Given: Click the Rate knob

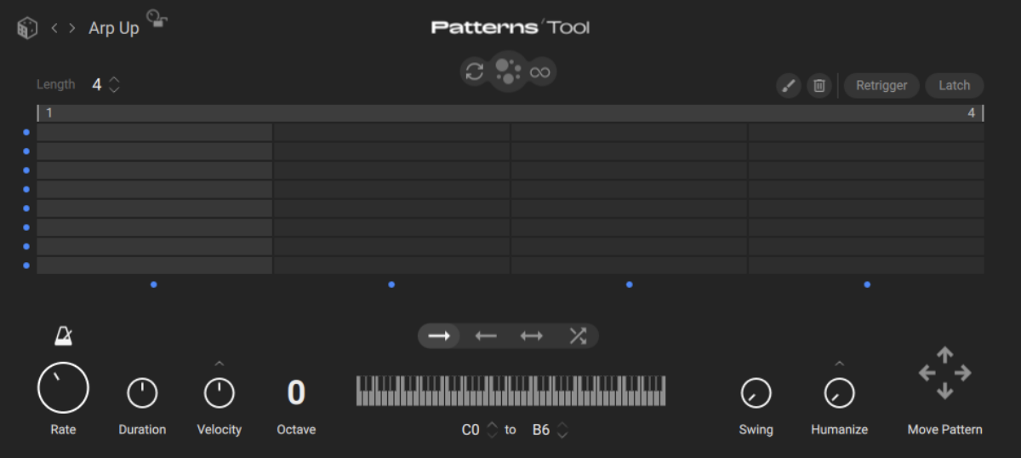Looking at the screenshot, I should tap(63, 387).
